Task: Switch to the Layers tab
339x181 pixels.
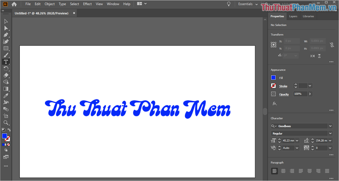Action: click(293, 16)
